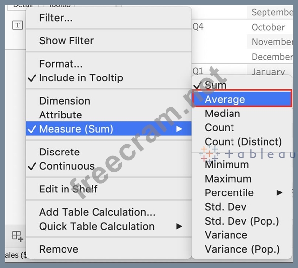Set the field to Discrete

click(x=60, y=152)
